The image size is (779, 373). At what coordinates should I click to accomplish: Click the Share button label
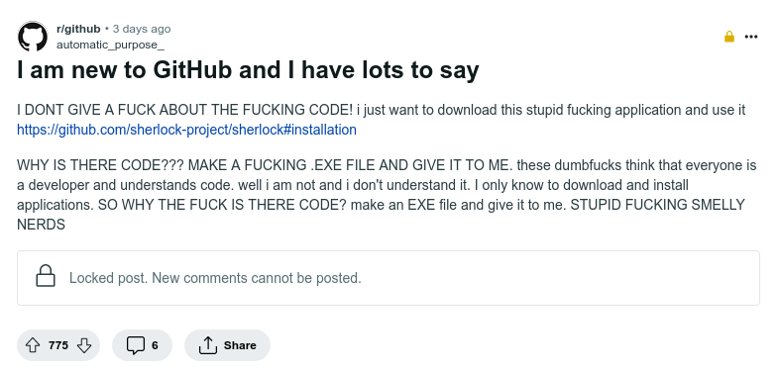pyautogui.click(x=240, y=345)
